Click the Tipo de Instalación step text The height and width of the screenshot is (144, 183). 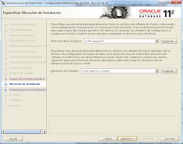click(21, 30)
